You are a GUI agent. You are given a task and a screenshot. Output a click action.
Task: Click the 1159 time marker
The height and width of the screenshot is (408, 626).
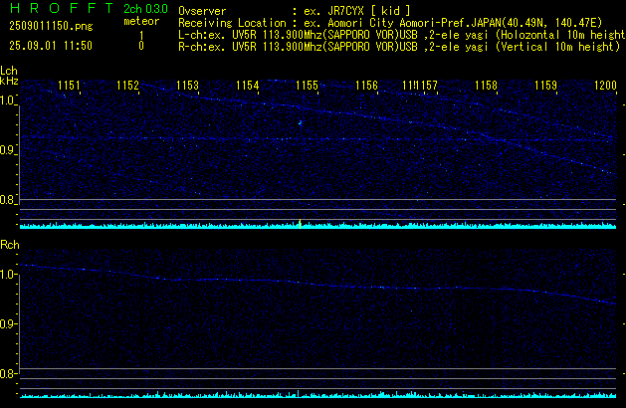pyautogui.click(x=545, y=86)
